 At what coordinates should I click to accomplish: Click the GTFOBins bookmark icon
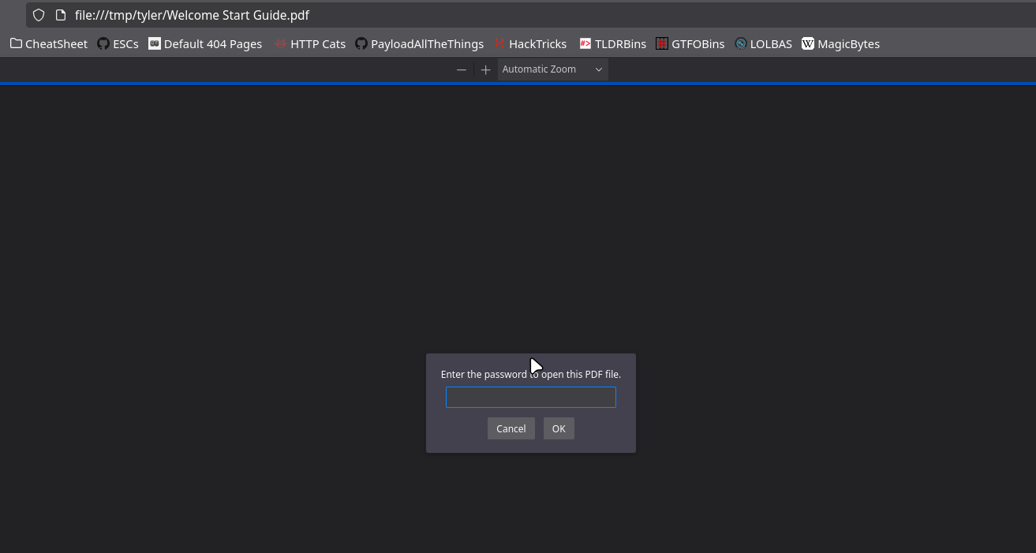[661, 43]
